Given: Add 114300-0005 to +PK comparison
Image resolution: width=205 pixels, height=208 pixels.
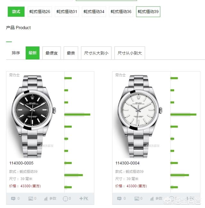Looking at the screenshot, I should click(84, 198).
